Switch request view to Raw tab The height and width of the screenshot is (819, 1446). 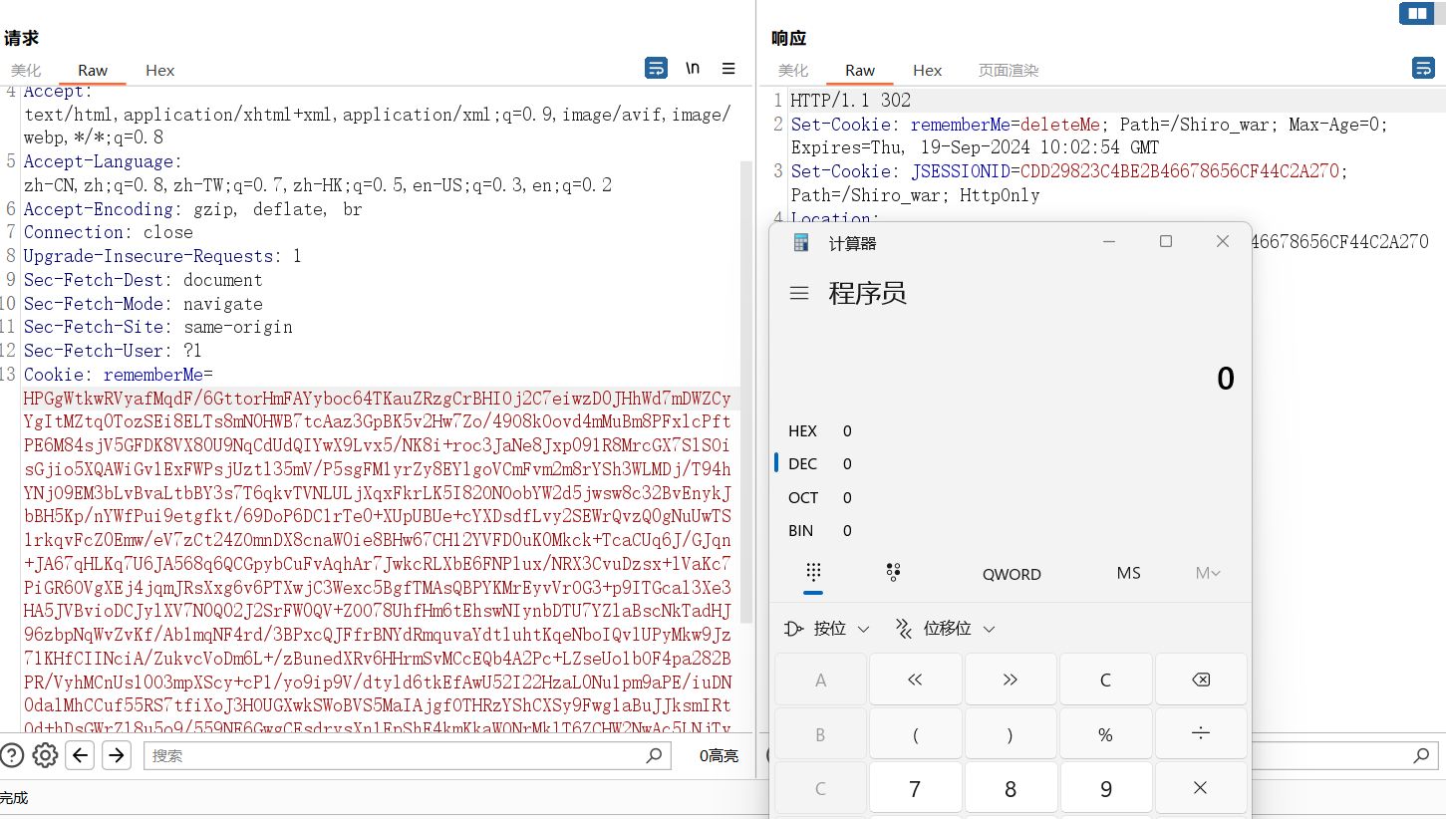[x=93, y=70]
